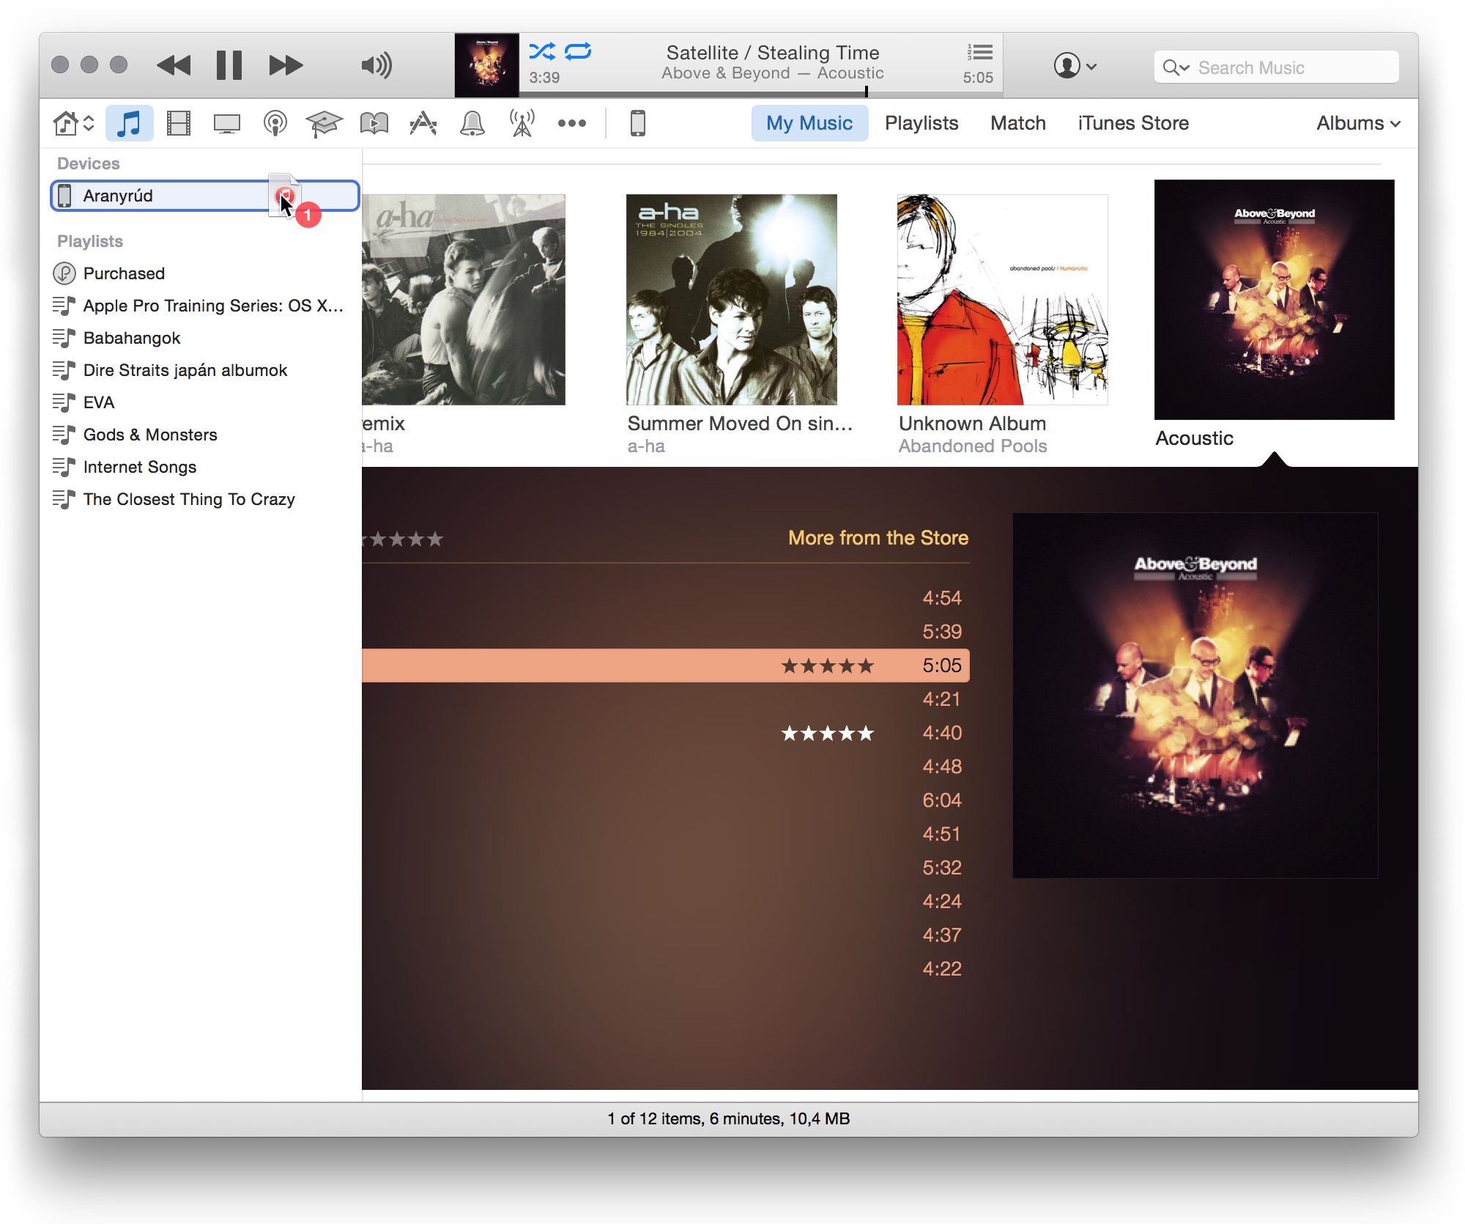This screenshot has height=1224, width=1465.
Task: Switch to Internet Radio
Action: 522,123
